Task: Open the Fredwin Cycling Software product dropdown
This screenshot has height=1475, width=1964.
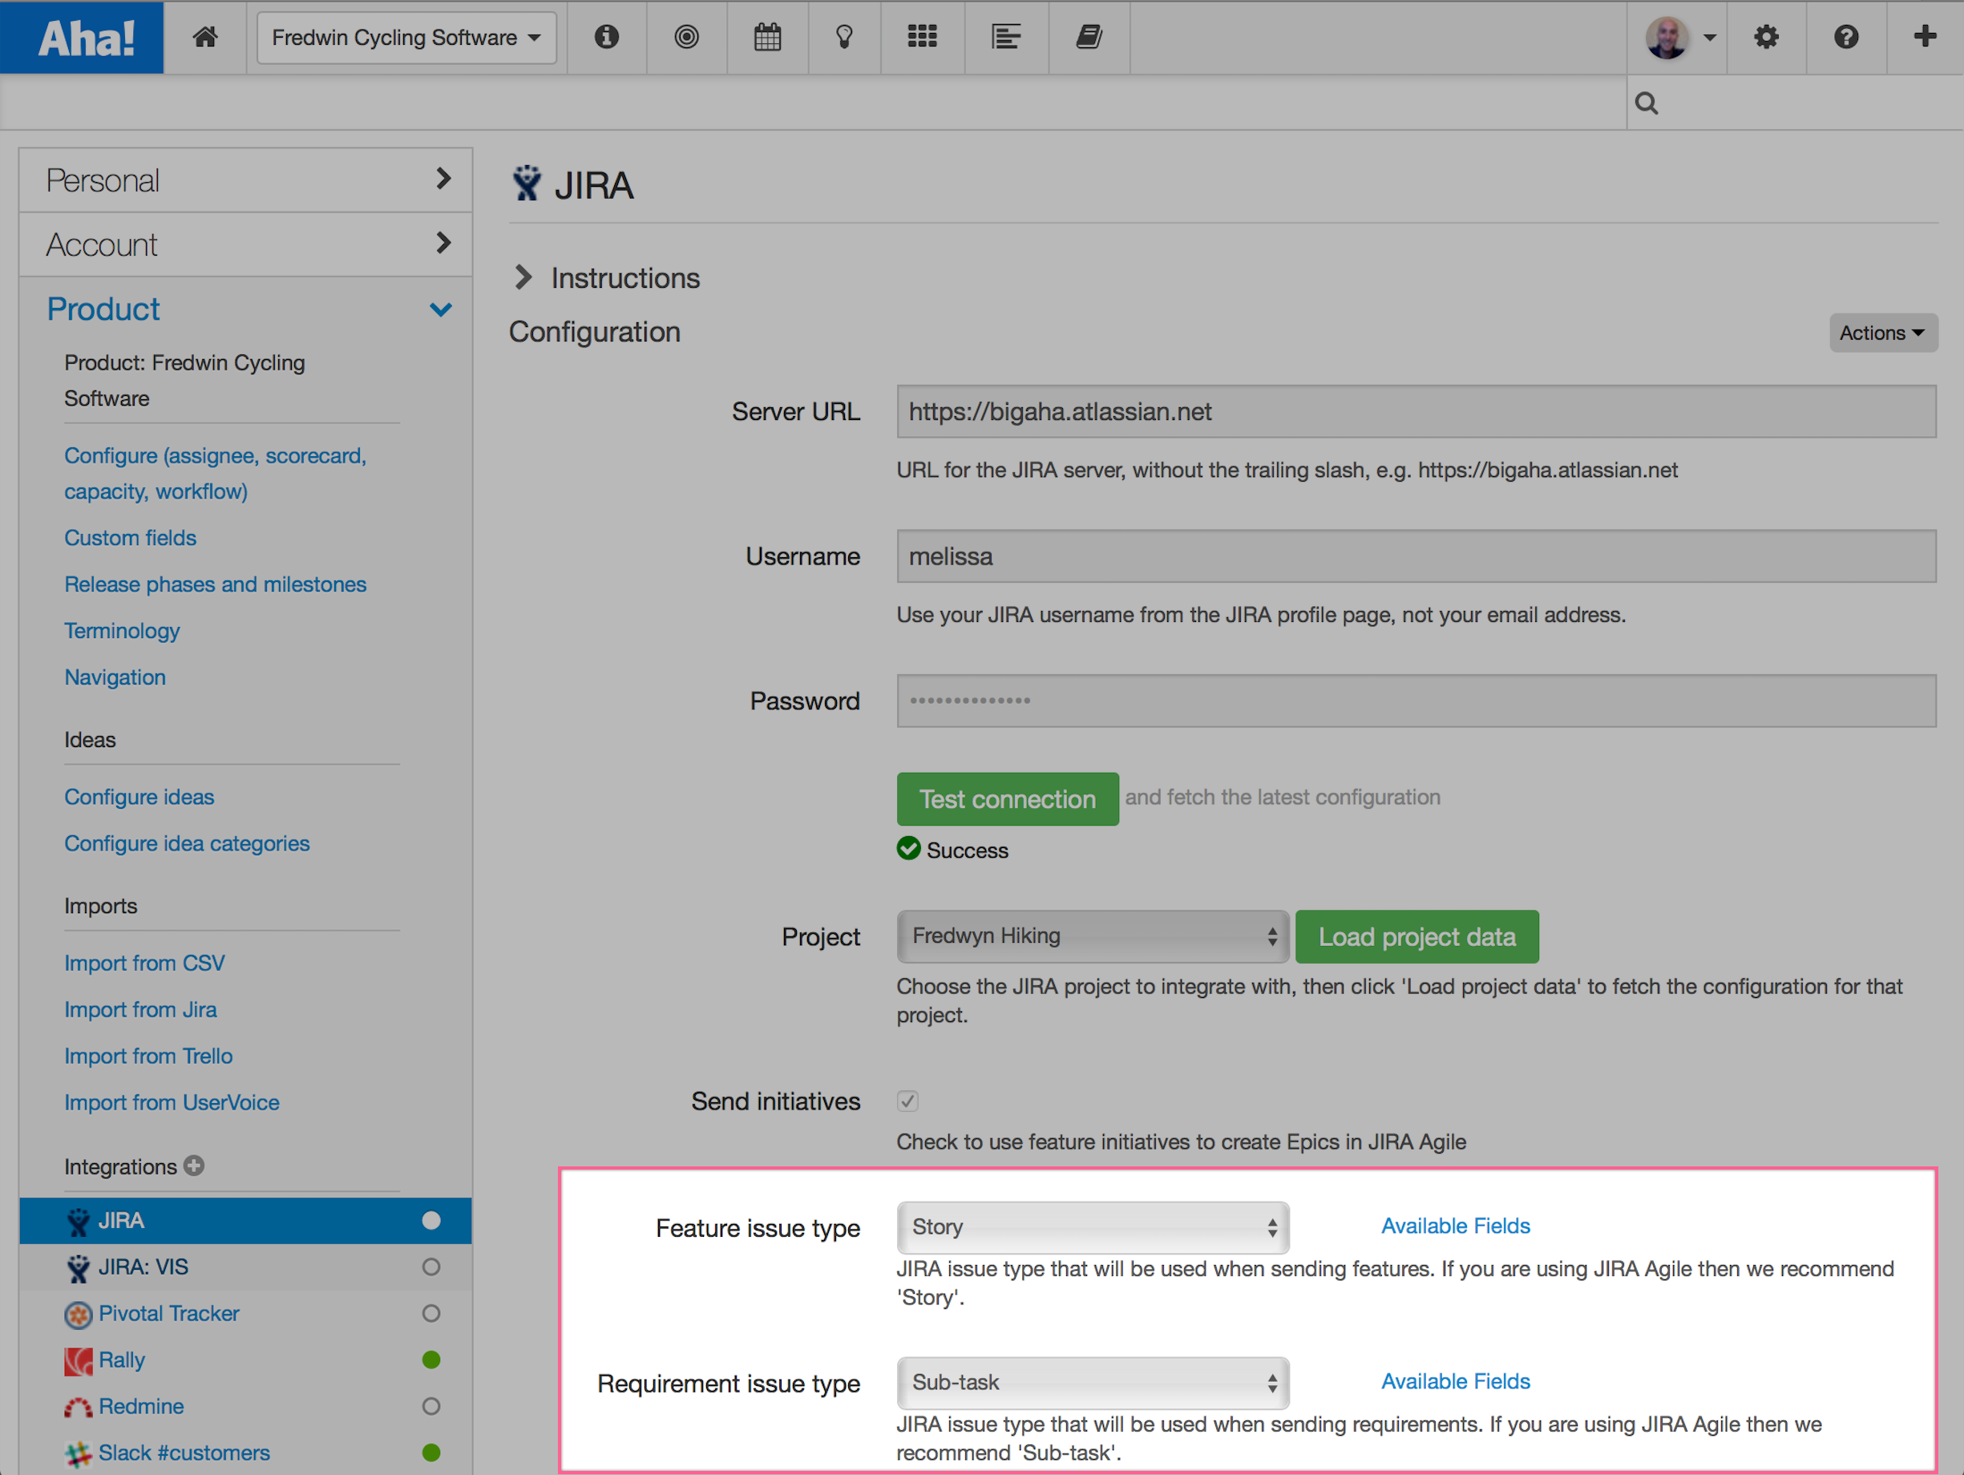Action: (406, 38)
